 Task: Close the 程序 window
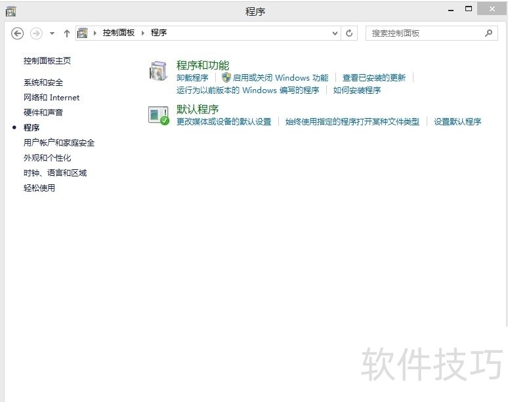pos(492,9)
